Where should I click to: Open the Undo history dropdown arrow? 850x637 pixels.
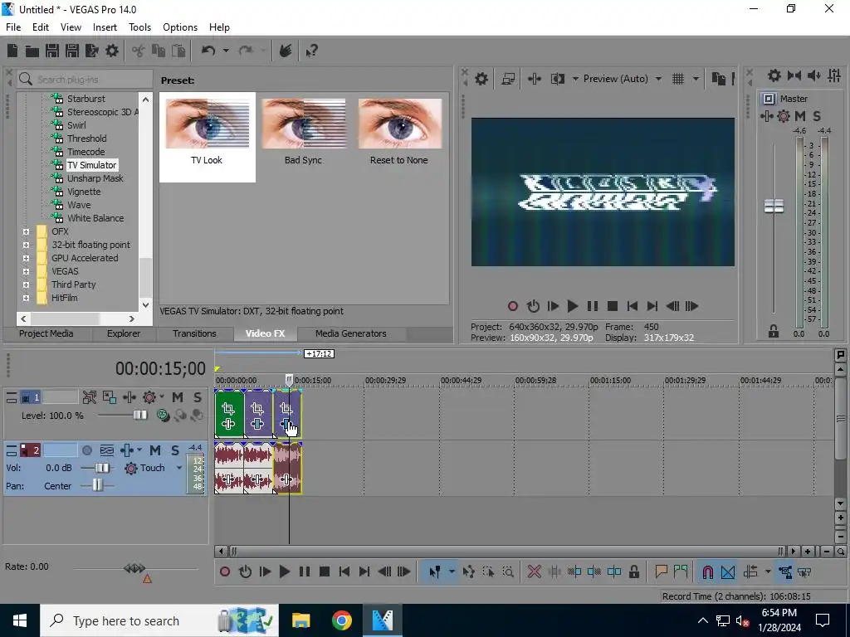pyautogui.click(x=226, y=51)
